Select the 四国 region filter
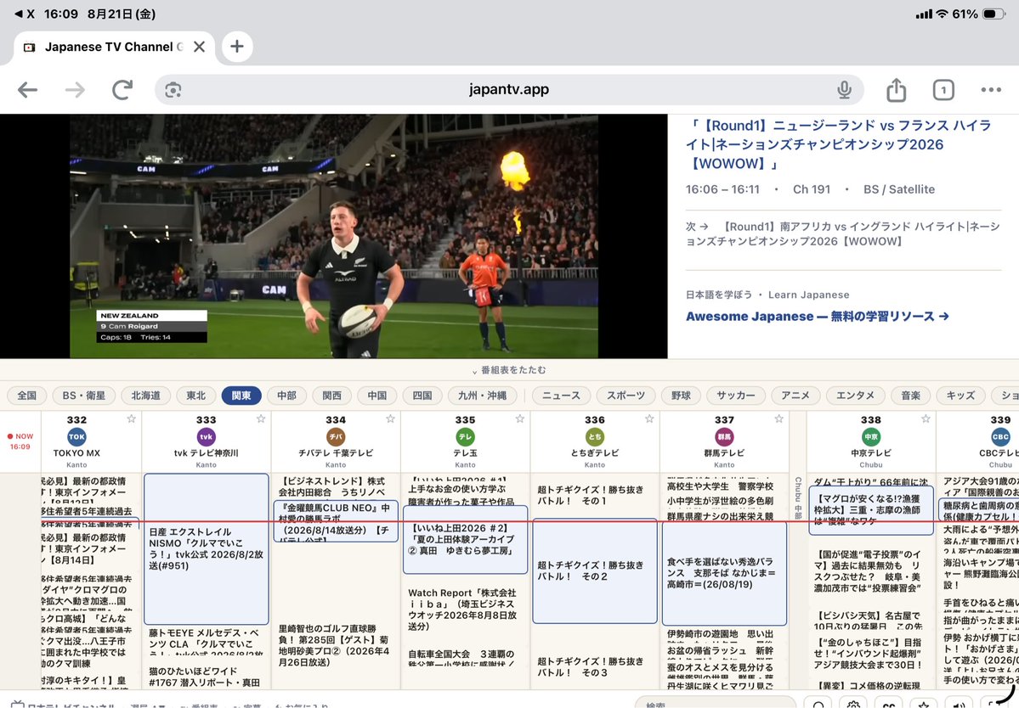The image size is (1019, 708). [x=422, y=396]
